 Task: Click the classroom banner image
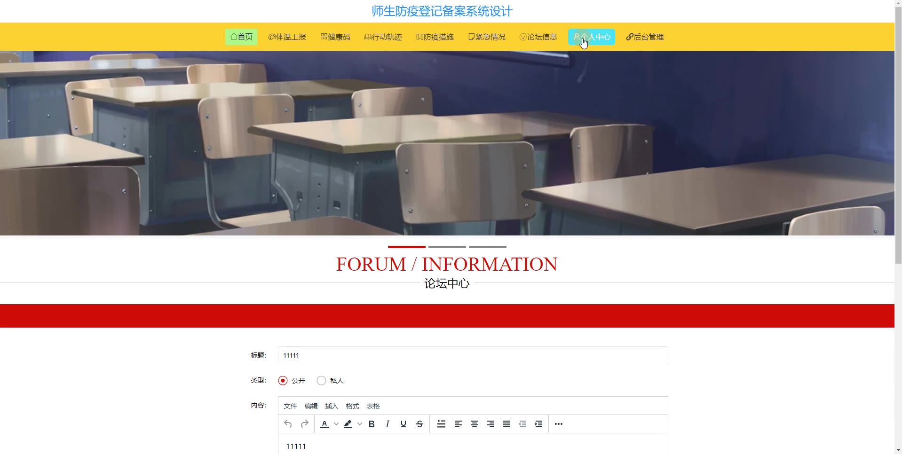click(x=447, y=143)
